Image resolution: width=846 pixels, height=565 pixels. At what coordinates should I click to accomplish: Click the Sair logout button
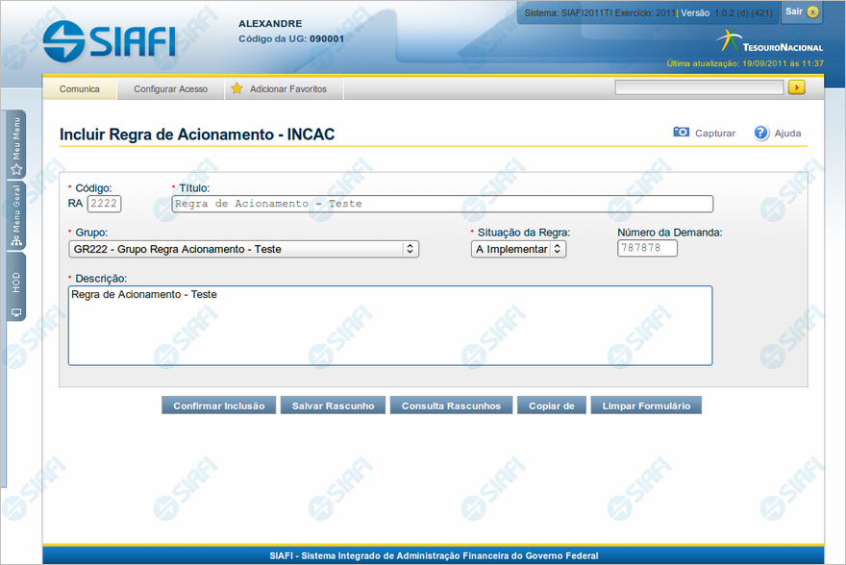click(x=802, y=12)
